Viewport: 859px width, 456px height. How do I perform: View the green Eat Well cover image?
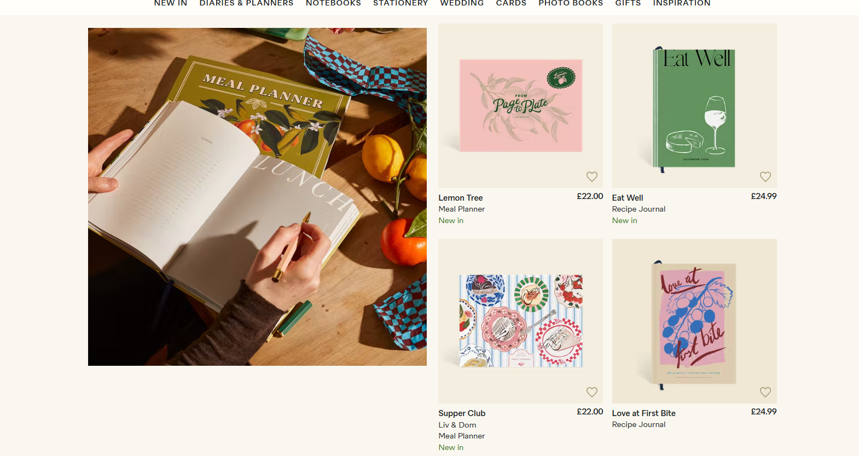(x=694, y=108)
